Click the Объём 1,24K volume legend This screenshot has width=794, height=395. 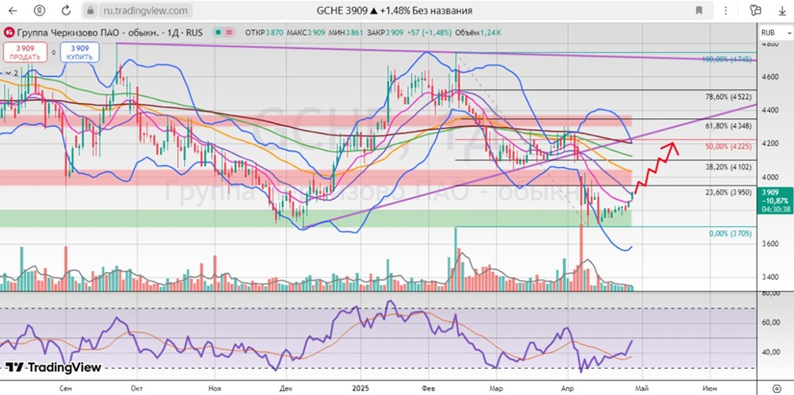coord(478,33)
